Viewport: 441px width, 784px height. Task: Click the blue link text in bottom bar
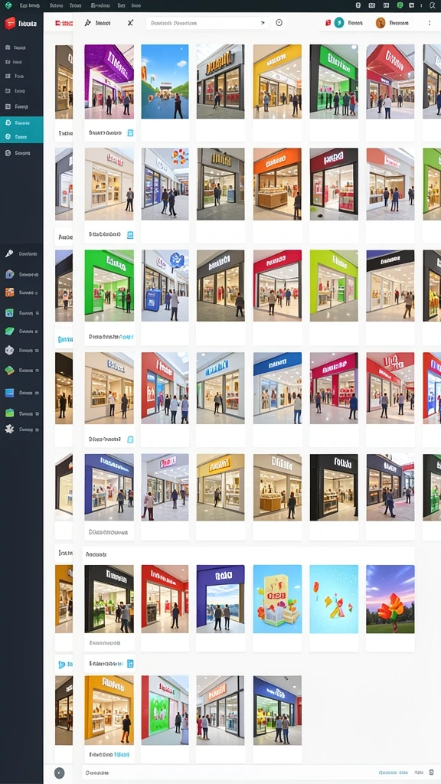point(393,773)
